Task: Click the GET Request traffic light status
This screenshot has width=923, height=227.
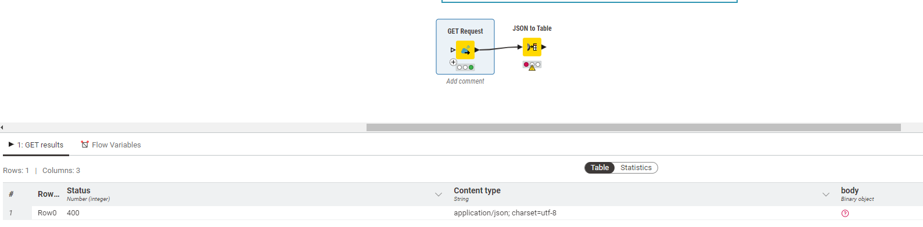Action: (465, 67)
